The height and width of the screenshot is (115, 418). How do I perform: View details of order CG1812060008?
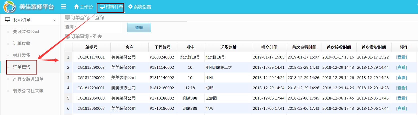pyautogui.click(x=401, y=98)
